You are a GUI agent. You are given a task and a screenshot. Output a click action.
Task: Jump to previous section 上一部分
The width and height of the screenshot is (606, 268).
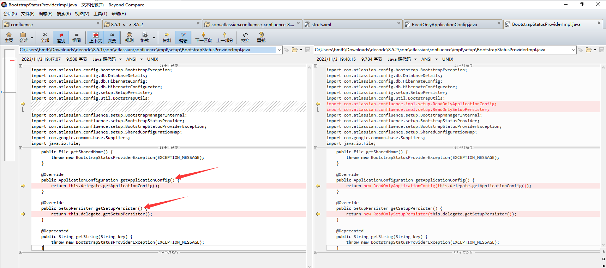224,37
